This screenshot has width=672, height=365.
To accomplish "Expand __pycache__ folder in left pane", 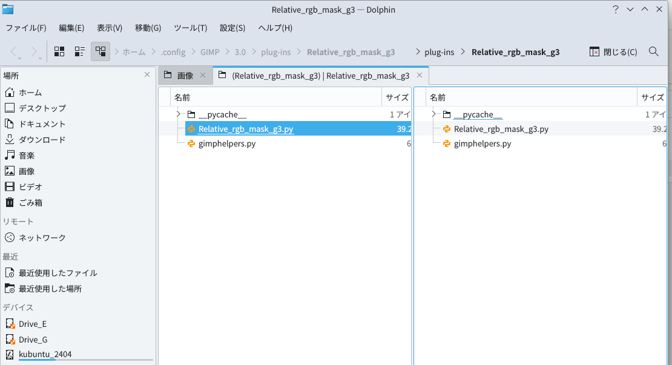I will (x=178, y=114).
